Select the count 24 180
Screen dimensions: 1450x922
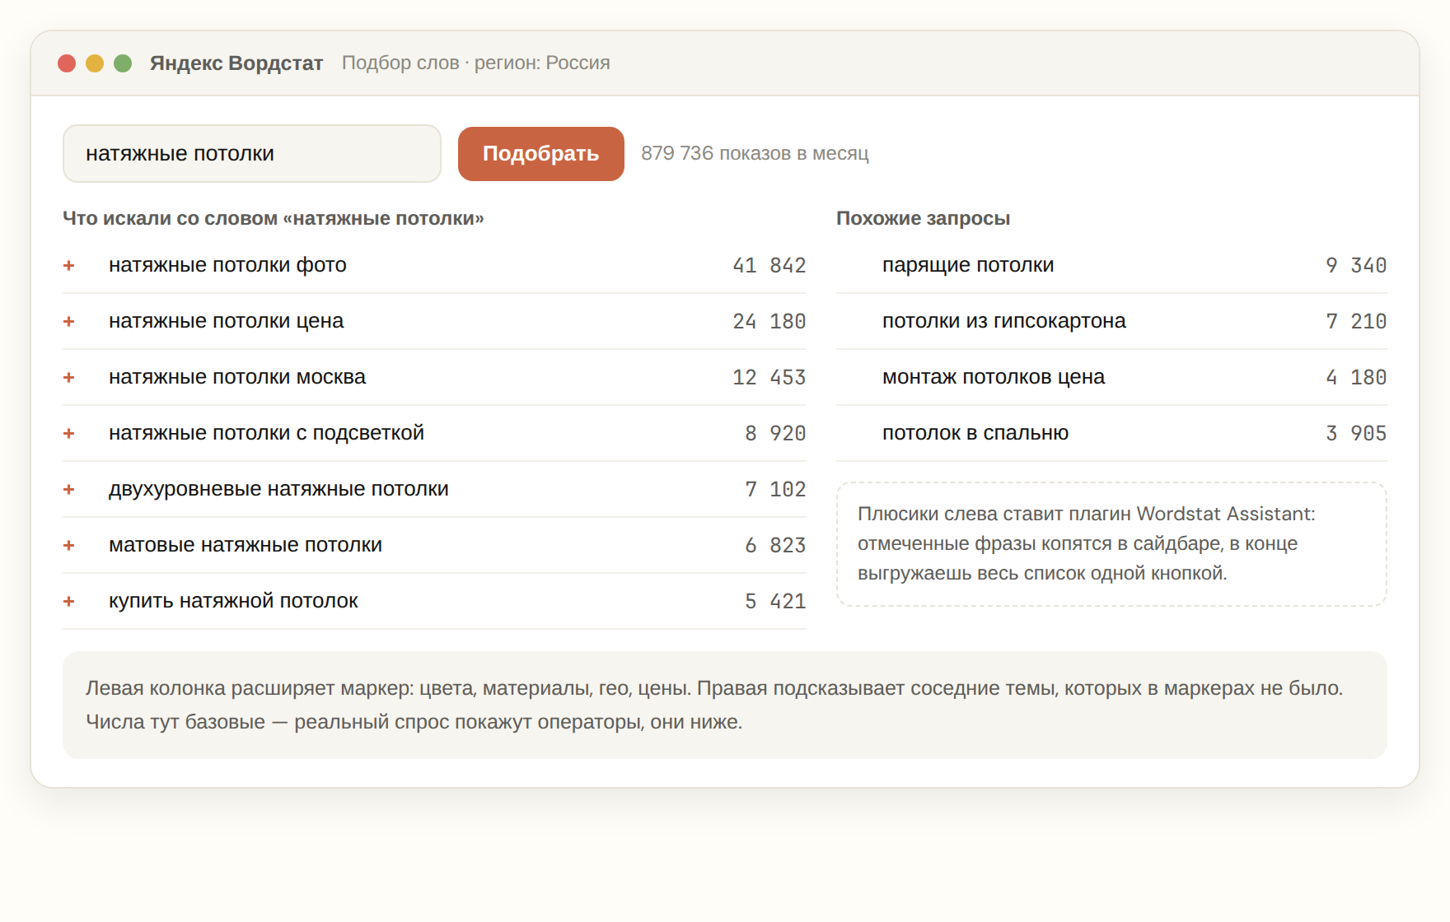769,321
